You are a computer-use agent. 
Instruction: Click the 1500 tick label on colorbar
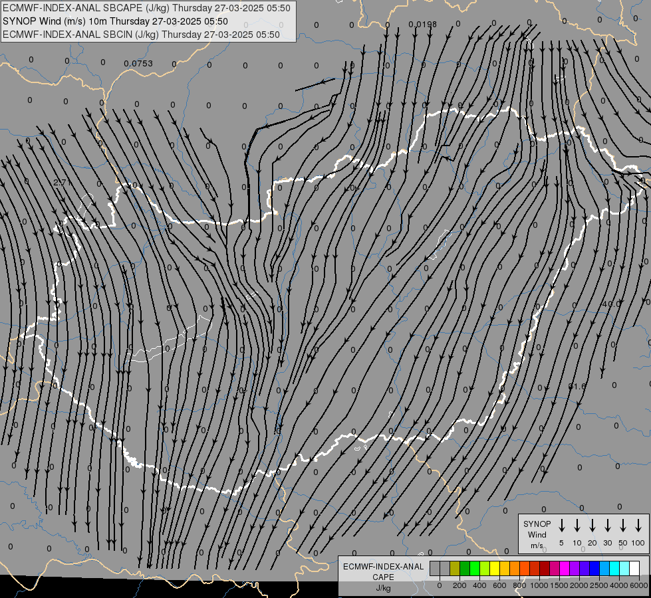[559, 585]
